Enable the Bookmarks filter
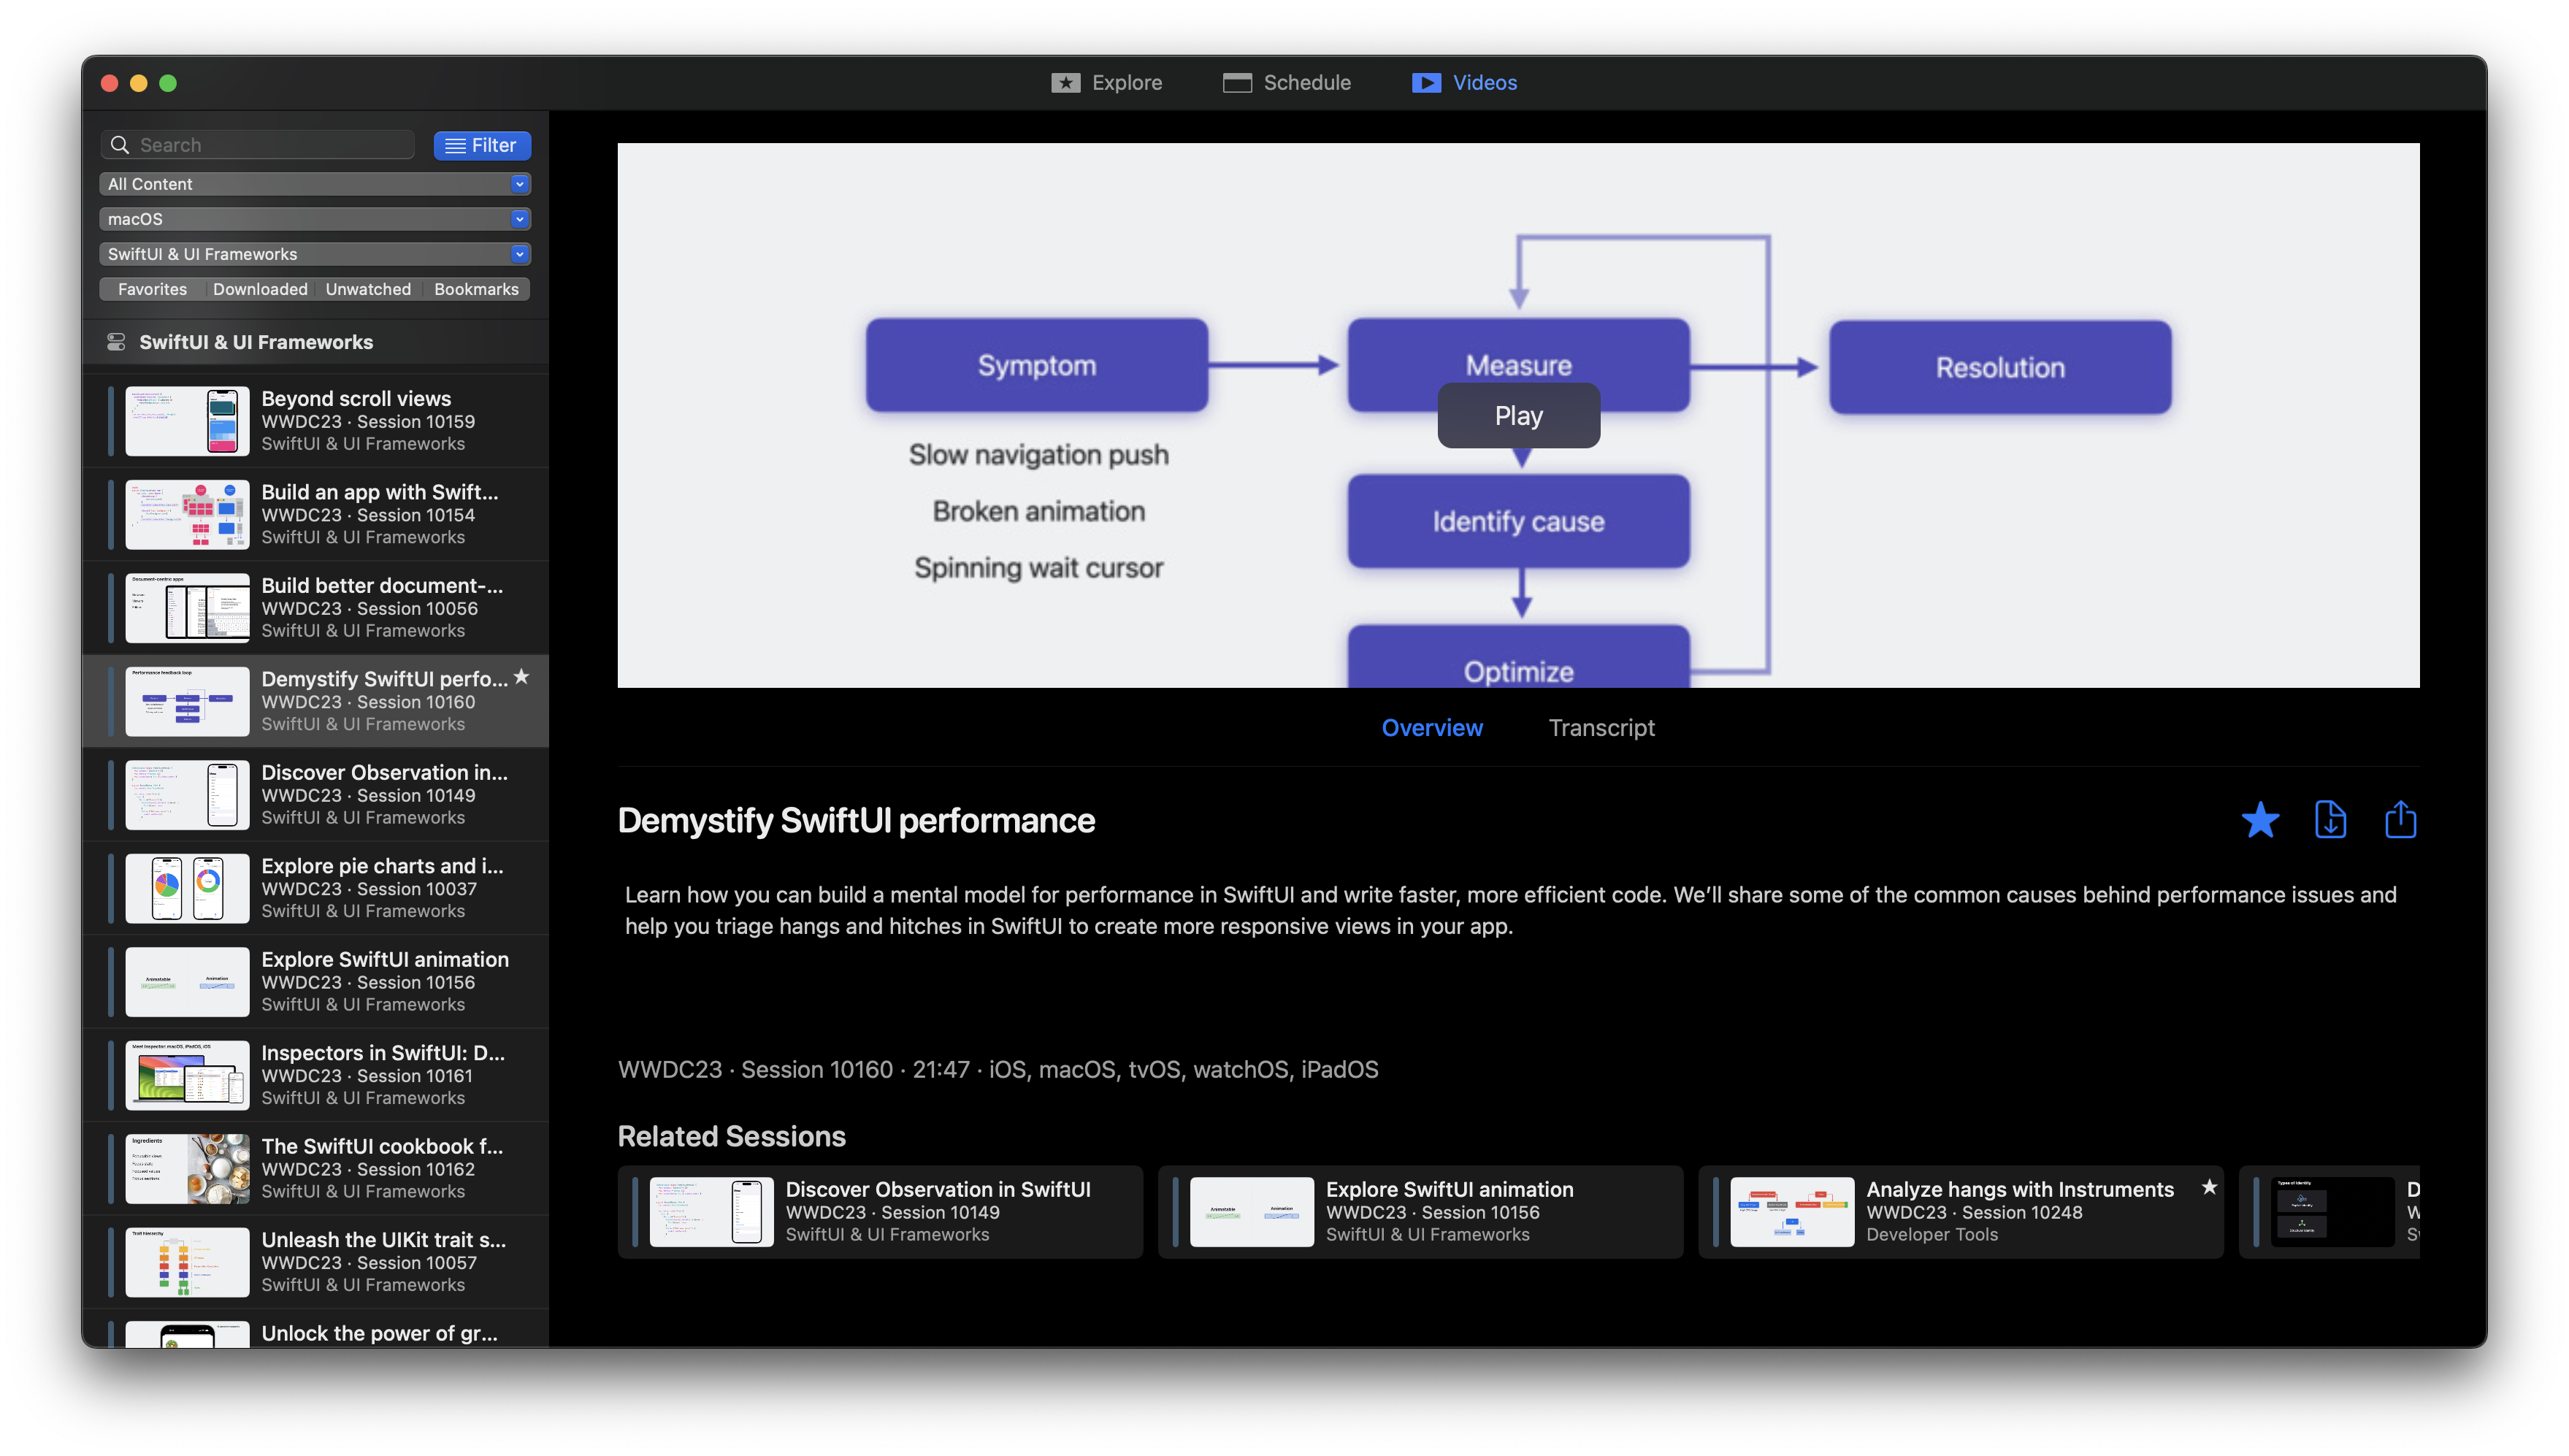Viewport: 2569px width, 1456px height. [476, 289]
